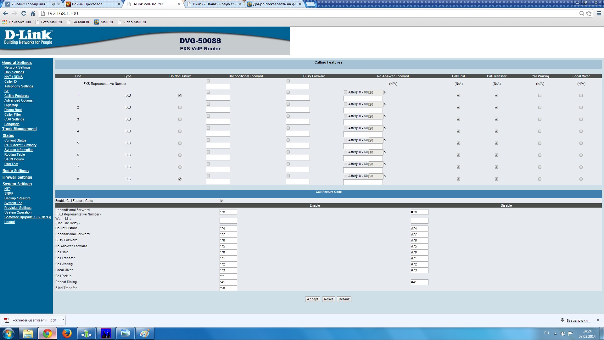Screen dimensions: 604x340
Task: Launch Firefox from the Windows taskbar
Action: click(x=67, y=333)
